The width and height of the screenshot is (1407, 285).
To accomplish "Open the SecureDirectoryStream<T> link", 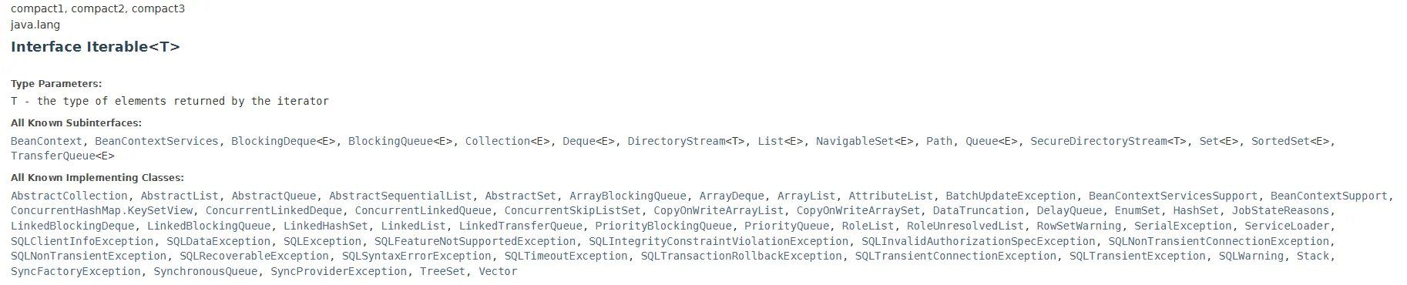I will [1109, 141].
